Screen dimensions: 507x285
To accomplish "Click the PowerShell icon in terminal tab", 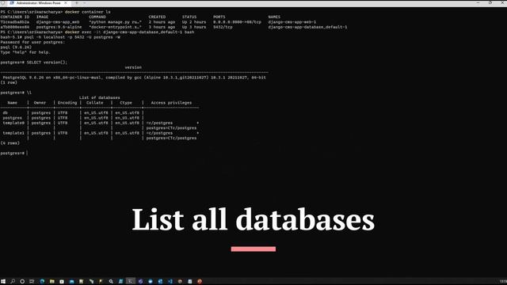I will pyautogui.click(x=12, y=3).
